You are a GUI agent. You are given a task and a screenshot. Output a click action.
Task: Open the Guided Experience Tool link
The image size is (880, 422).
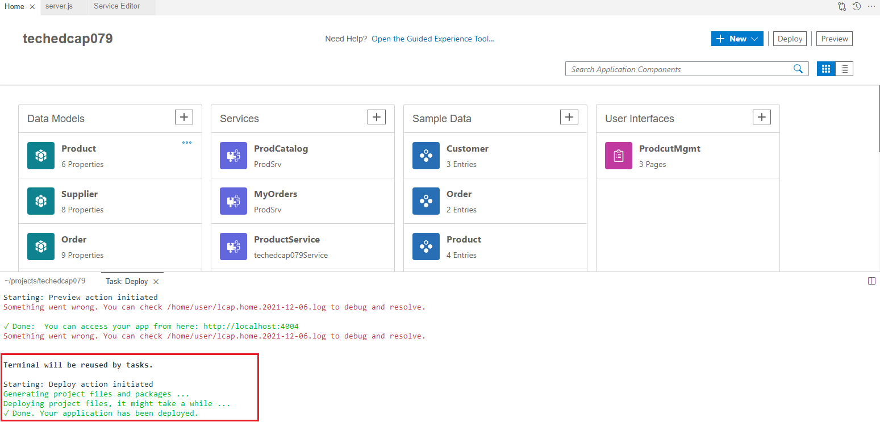tap(433, 39)
